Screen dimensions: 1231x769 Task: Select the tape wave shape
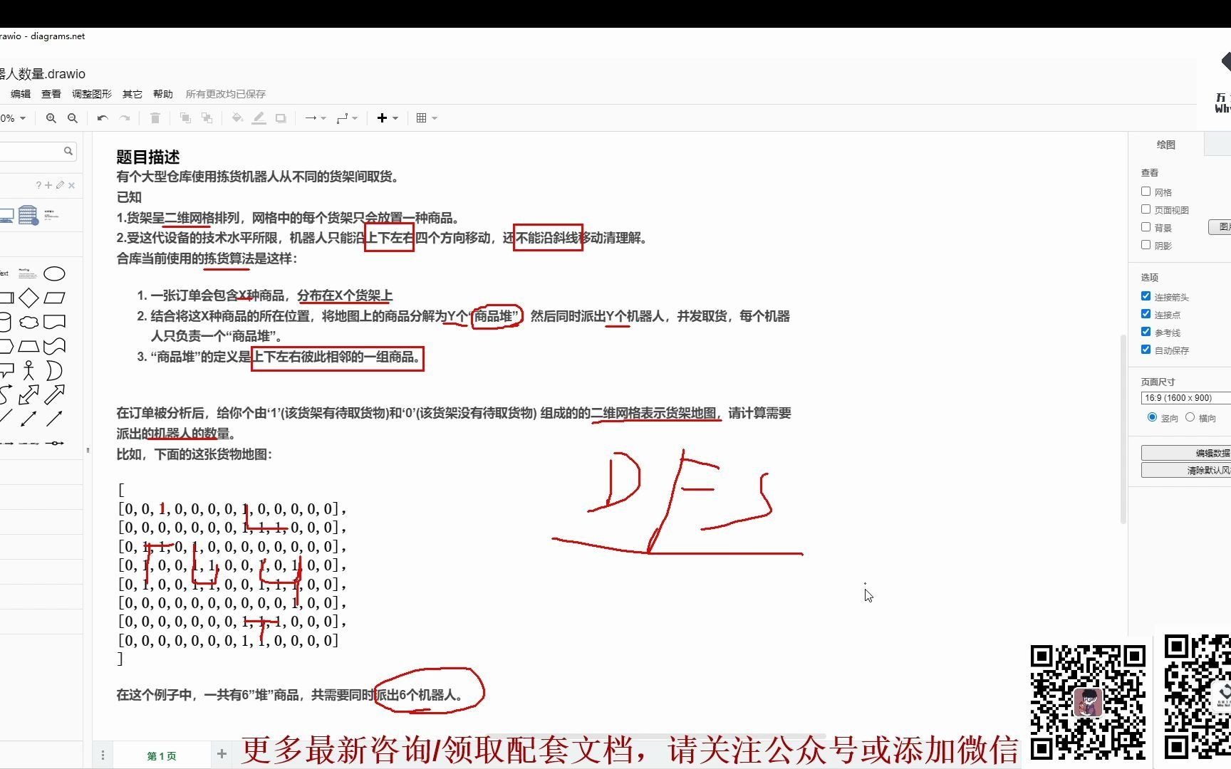(x=54, y=346)
